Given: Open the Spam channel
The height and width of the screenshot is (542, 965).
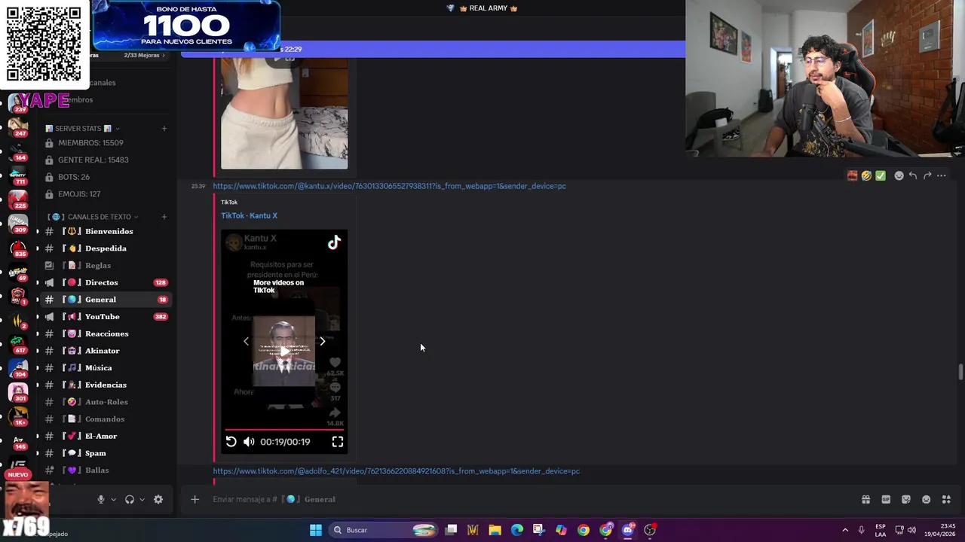Looking at the screenshot, I should point(104,453).
